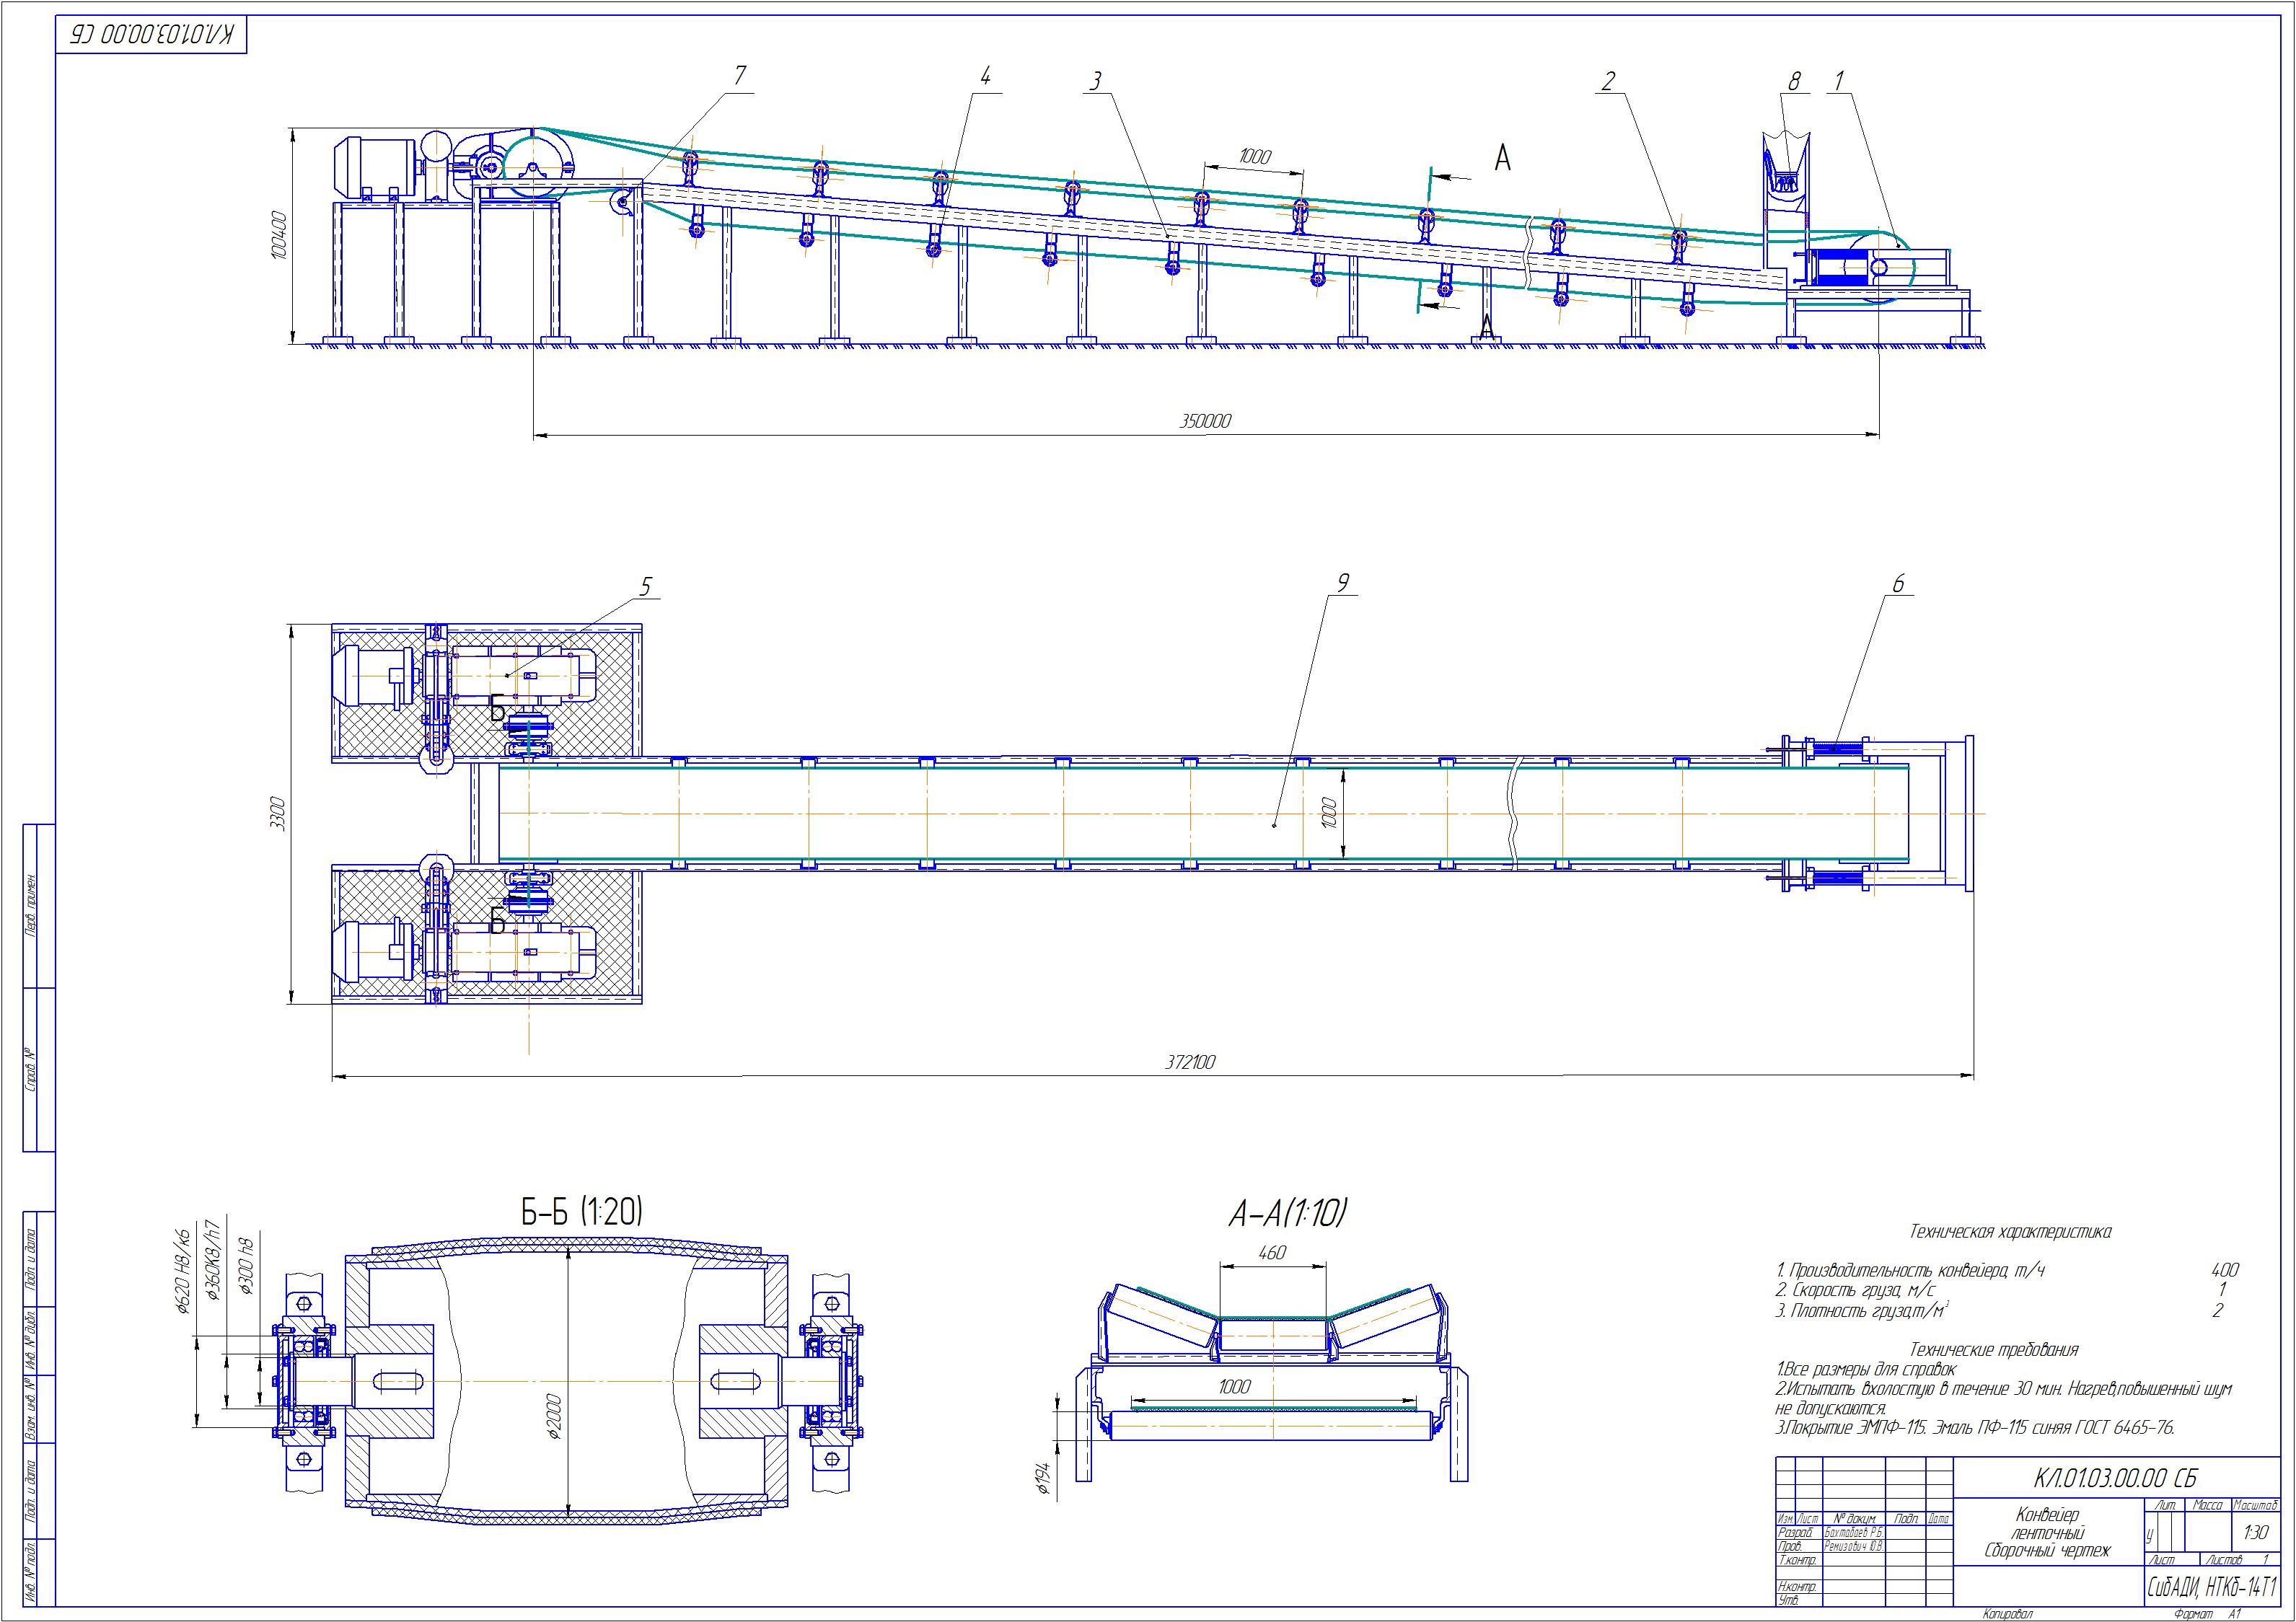Click the ø2000 drum diameter dimension

(555, 1416)
